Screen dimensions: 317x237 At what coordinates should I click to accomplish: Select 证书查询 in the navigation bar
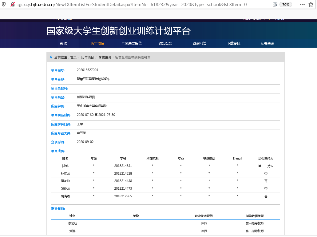pos(267,43)
